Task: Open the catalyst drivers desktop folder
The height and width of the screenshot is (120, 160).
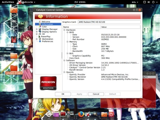Action: (x=14, y=68)
